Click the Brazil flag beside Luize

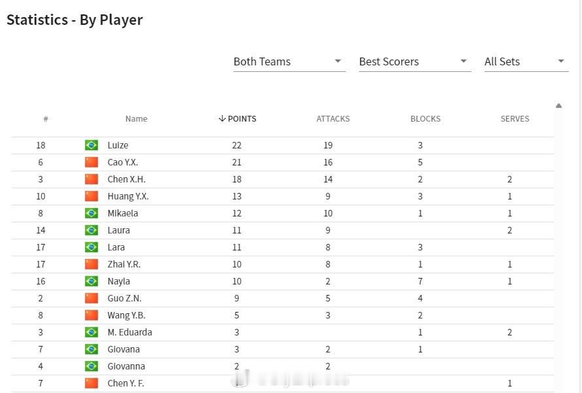pyautogui.click(x=92, y=145)
